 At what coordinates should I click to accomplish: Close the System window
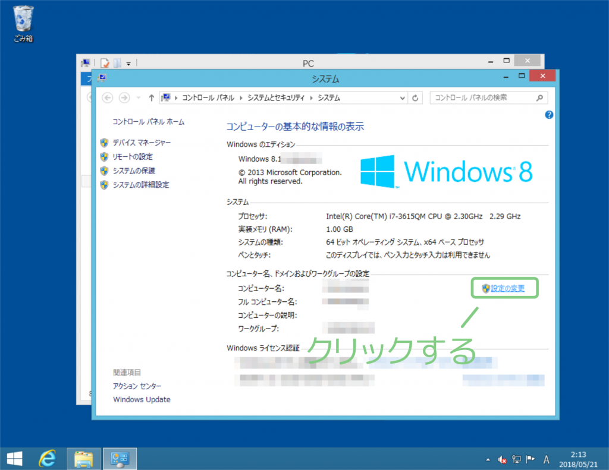click(542, 75)
